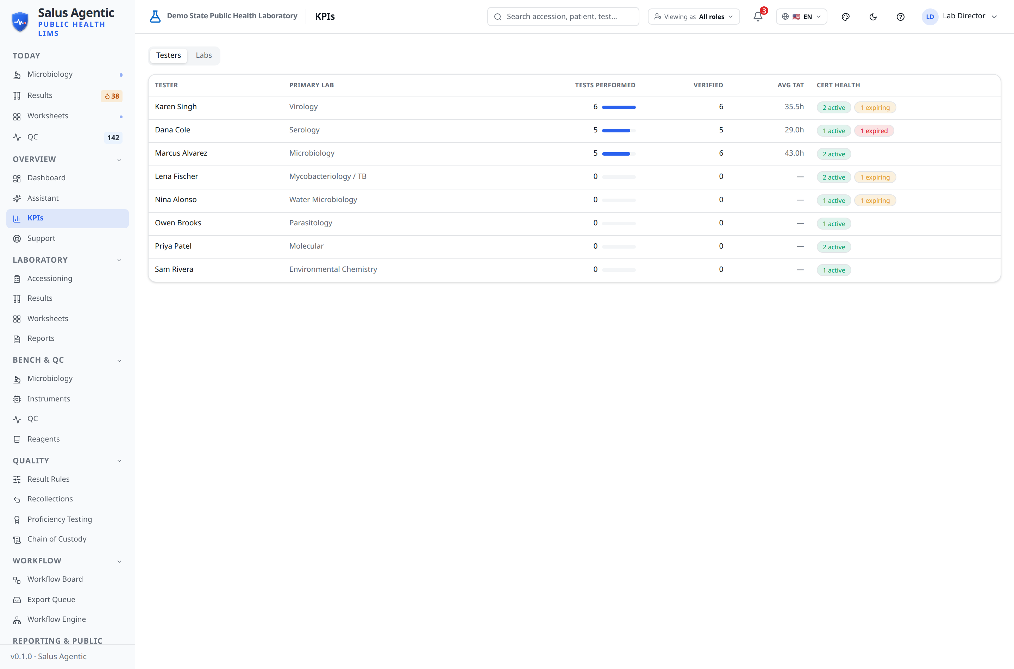Click the Workflow Engine network icon
1014x669 pixels.
17,620
